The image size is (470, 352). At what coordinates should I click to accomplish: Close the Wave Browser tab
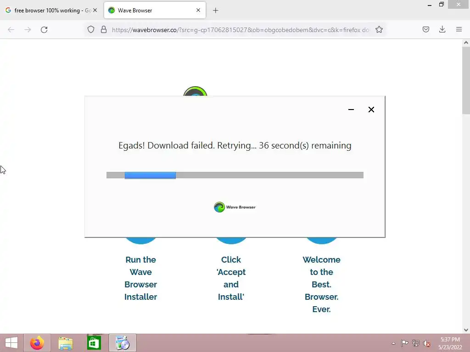pyautogui.click(x=198, y=10)
